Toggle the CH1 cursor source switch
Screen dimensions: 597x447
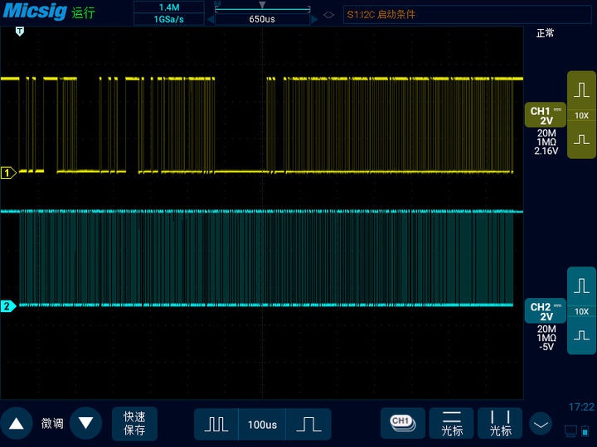402,423
